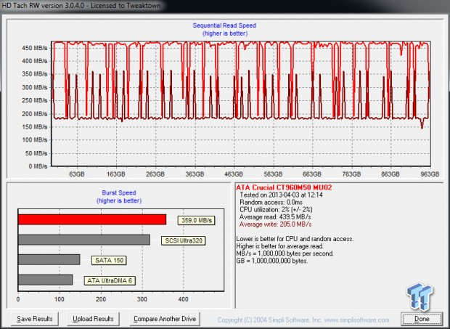Click the HD Tach RW window title
Viewport: 450px width, 329px height.
click(x=81, y=6)
